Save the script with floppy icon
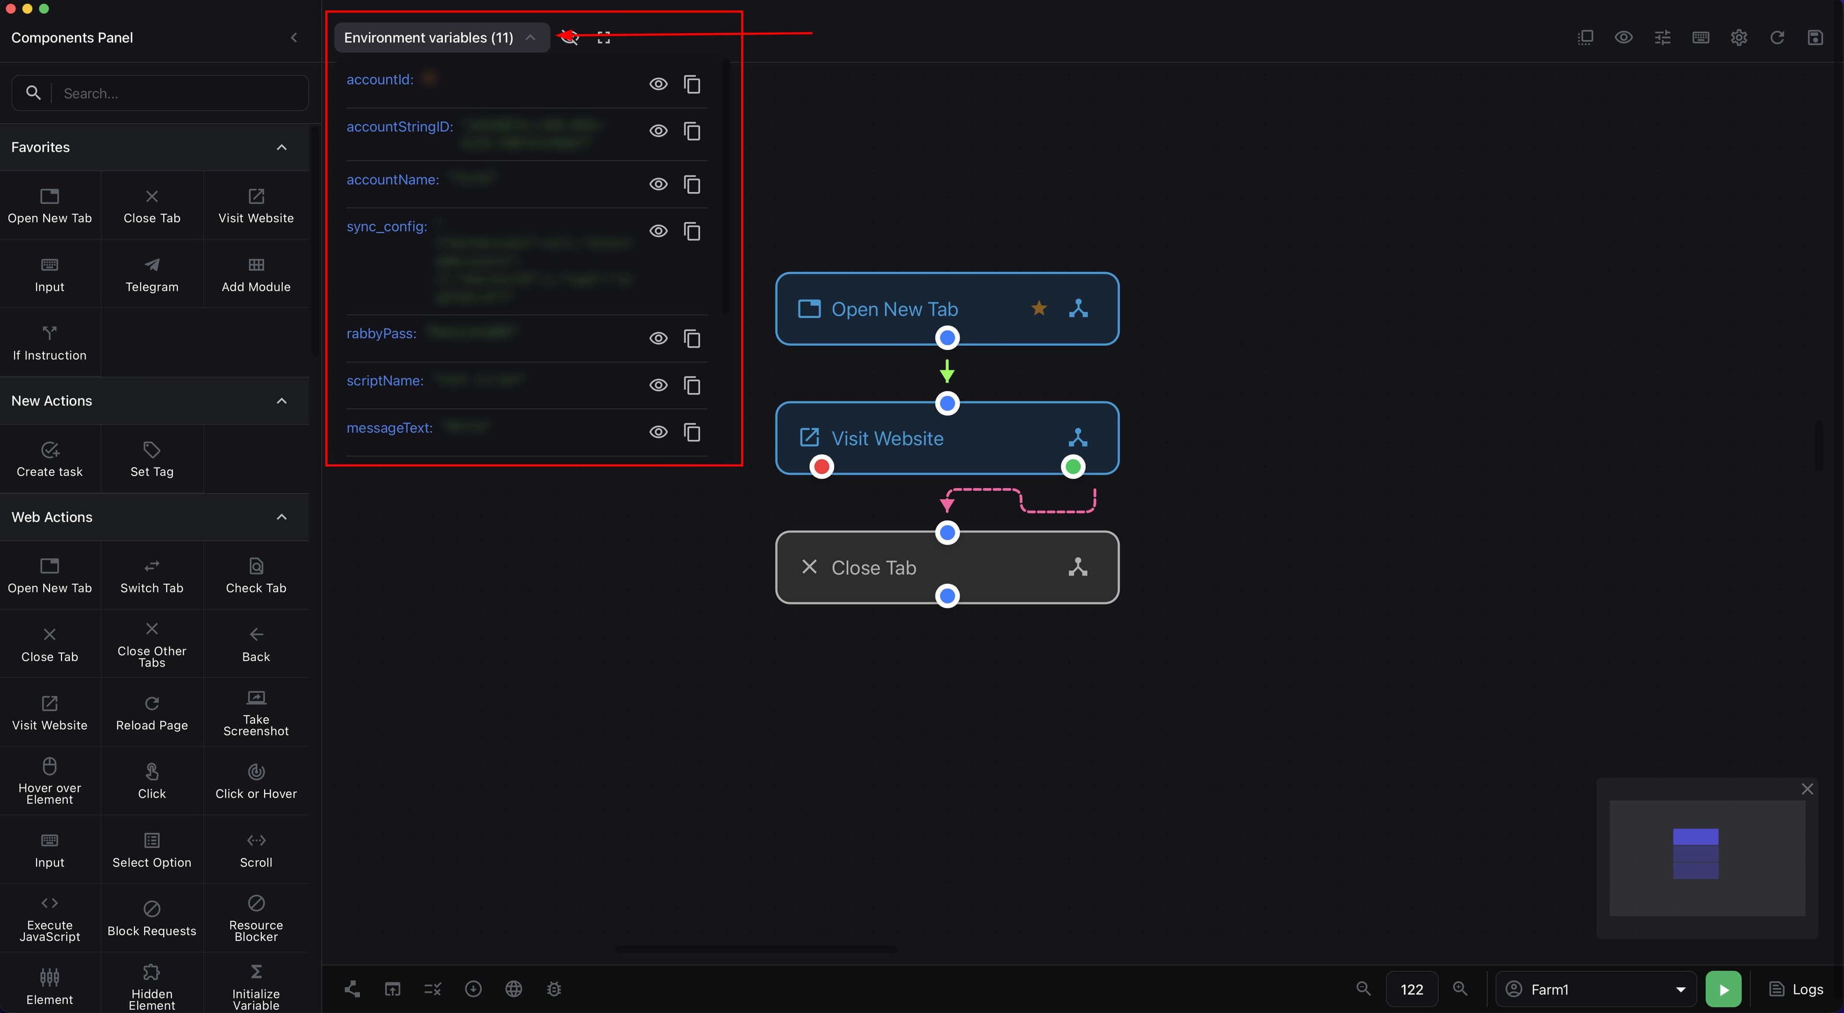Image resolution: width=1844 pixels, height=1013 pixels. (1815, 38)
